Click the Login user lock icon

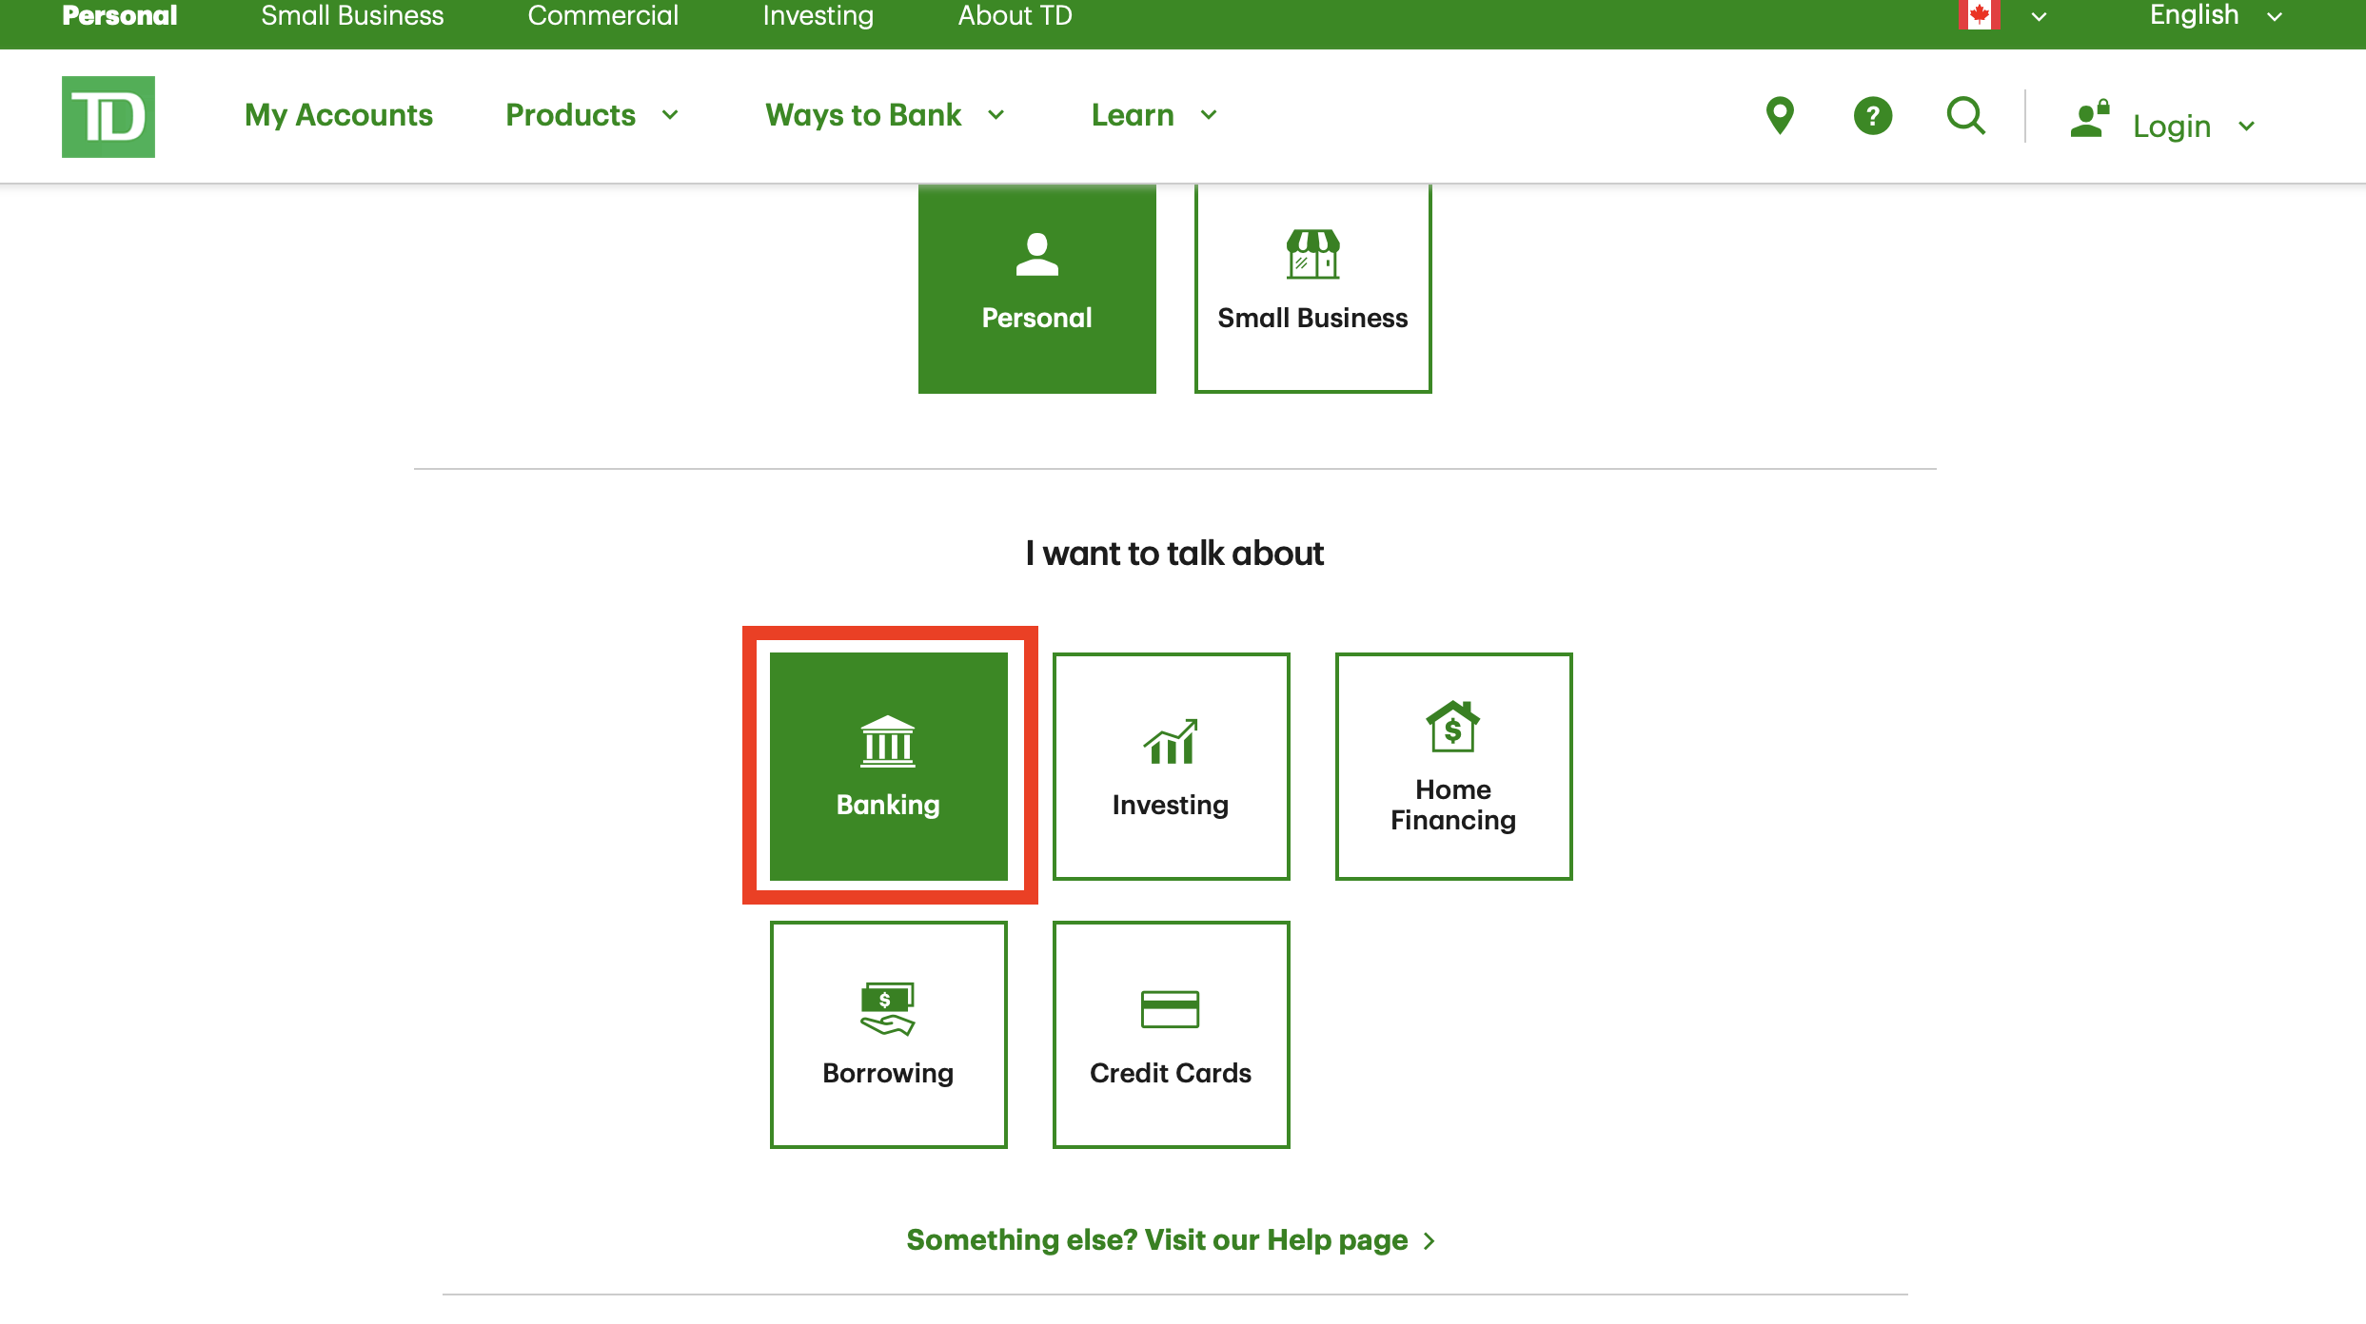tap(2090, 120)
